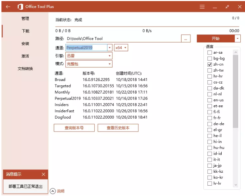The image size is (245, 196).
Task: Open the hamburger menu icon
Action: pos(202,7)
